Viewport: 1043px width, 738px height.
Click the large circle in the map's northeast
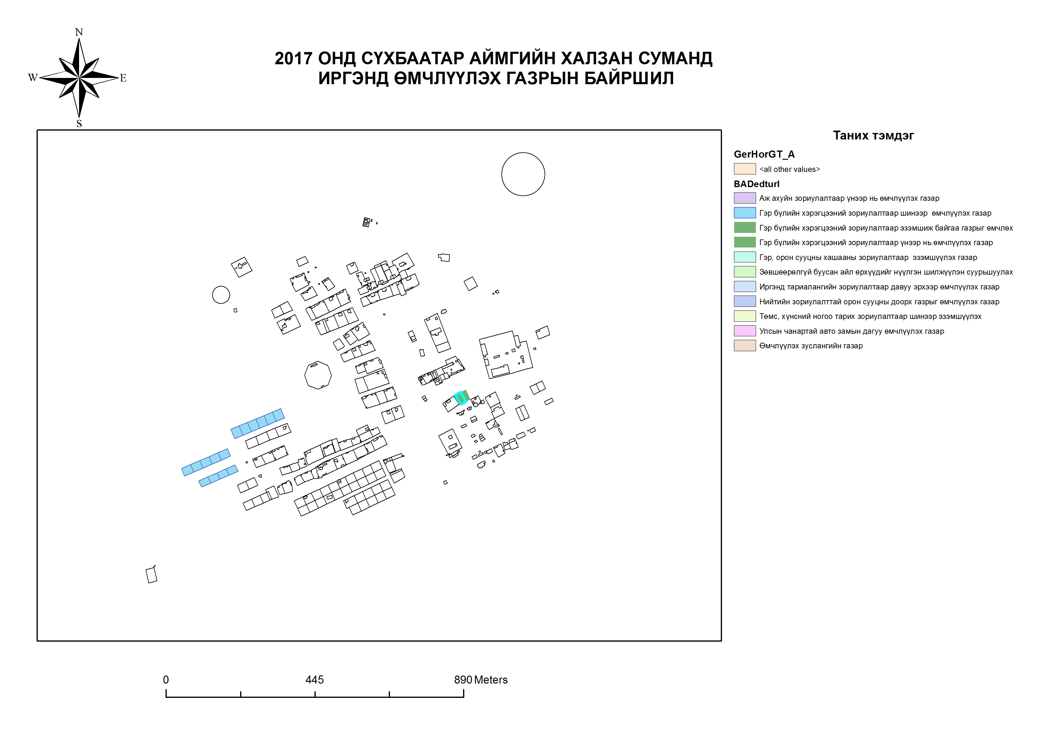tap(523, 174)
